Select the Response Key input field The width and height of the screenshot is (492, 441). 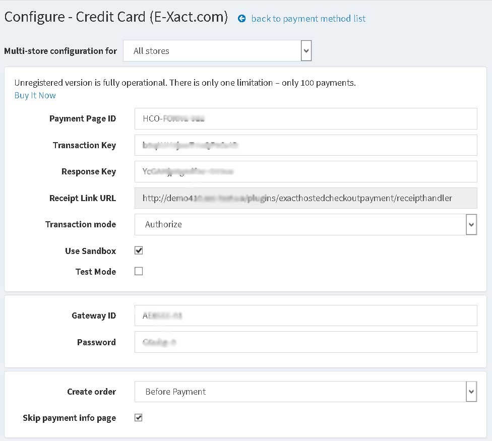coord(306,171)
